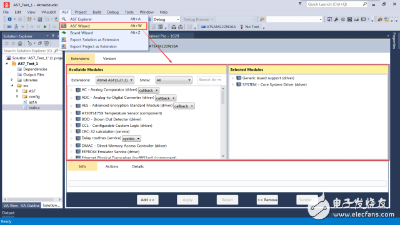Click the wrench tools icon in toolbar
Screen dimensions: 400x225
coord(336,19)
